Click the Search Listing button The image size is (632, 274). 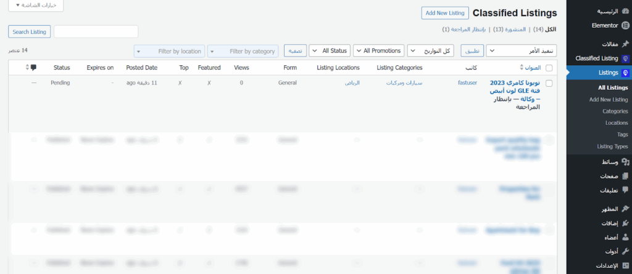pyautogui.click(x=30, y=31)
